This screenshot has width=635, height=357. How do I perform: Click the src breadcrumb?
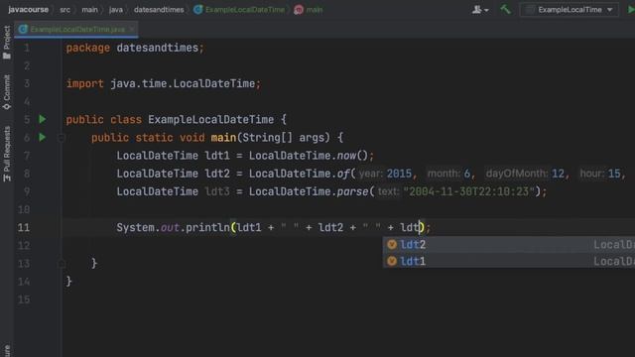coord(64,9)
